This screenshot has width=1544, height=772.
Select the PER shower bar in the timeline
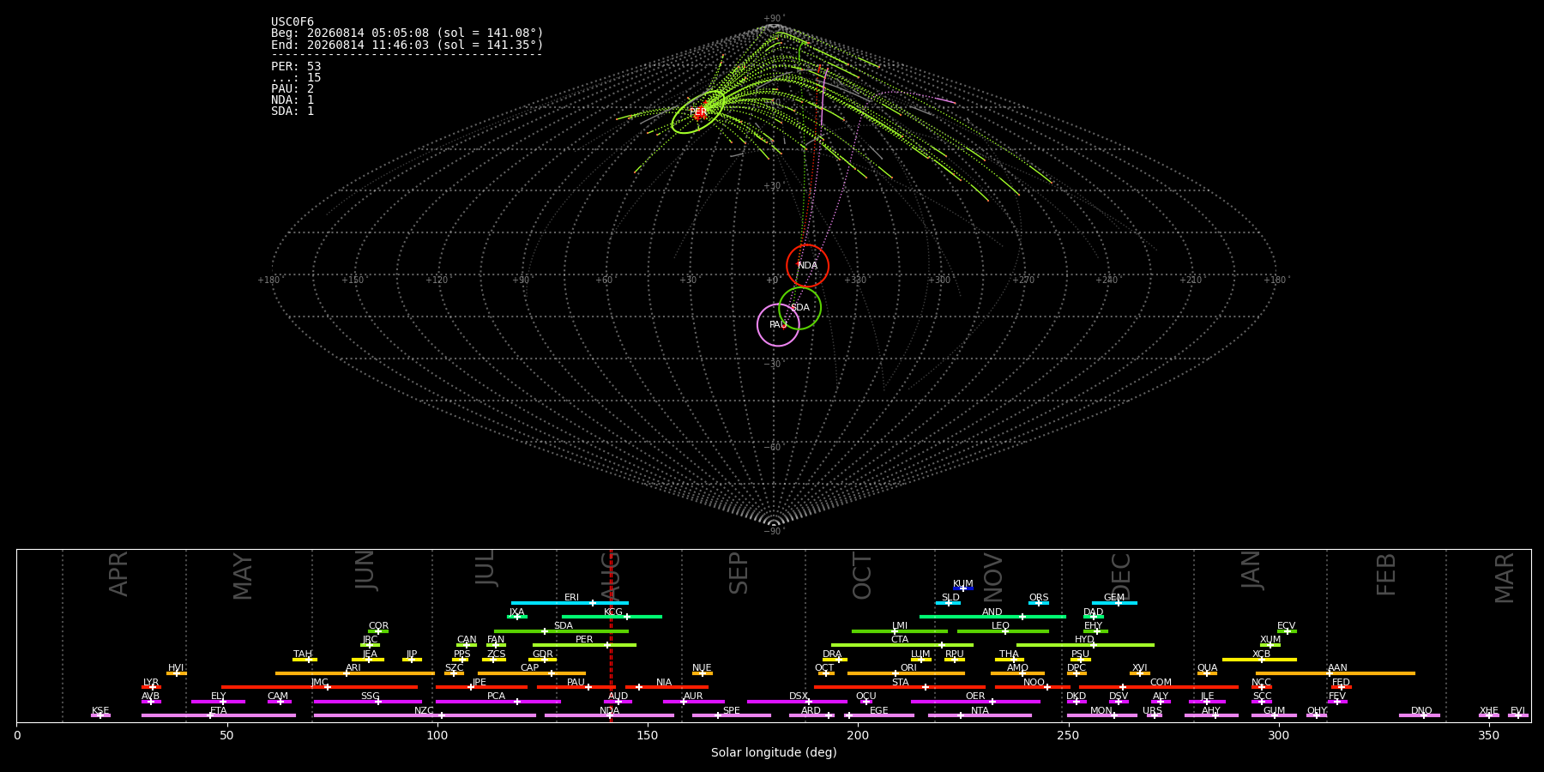pos(584,645)
